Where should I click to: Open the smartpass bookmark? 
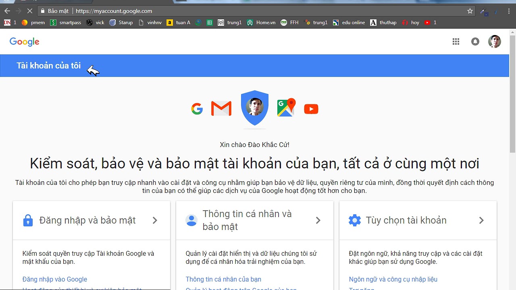point(66,23)
